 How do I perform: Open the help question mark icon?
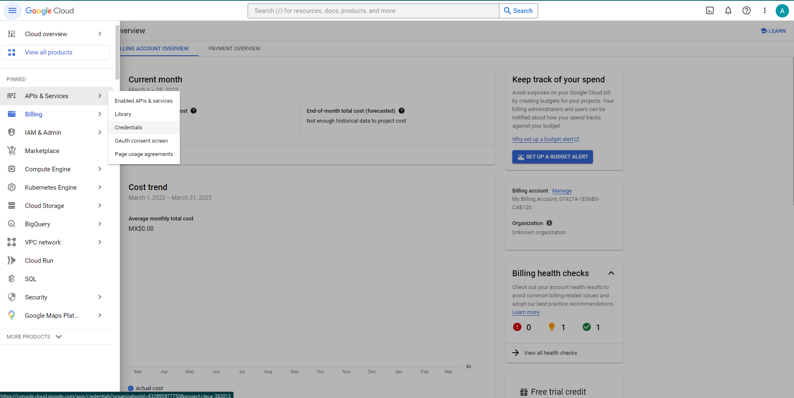click(747, 11)
